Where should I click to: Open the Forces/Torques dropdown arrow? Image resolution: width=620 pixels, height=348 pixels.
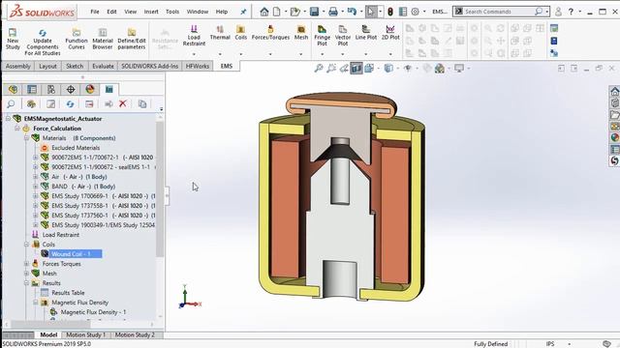270,54
